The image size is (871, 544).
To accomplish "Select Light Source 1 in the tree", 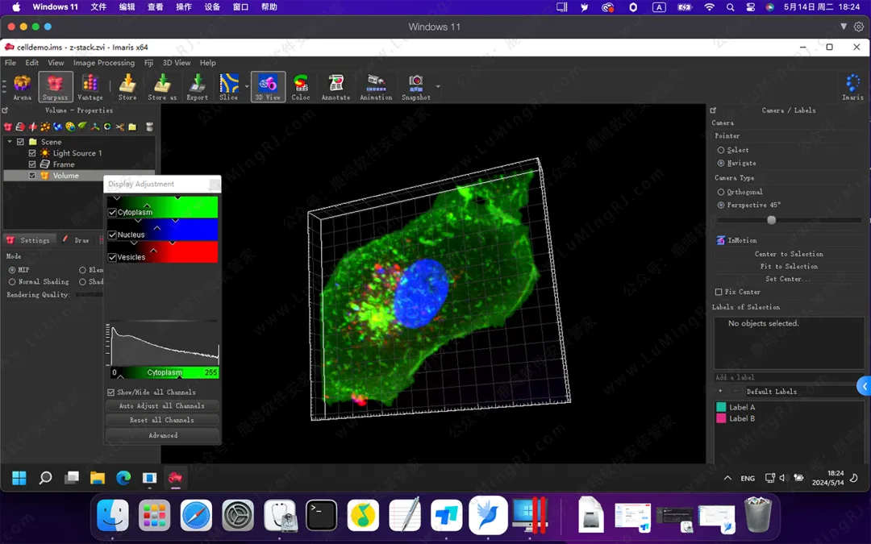I will pos(77,153).
